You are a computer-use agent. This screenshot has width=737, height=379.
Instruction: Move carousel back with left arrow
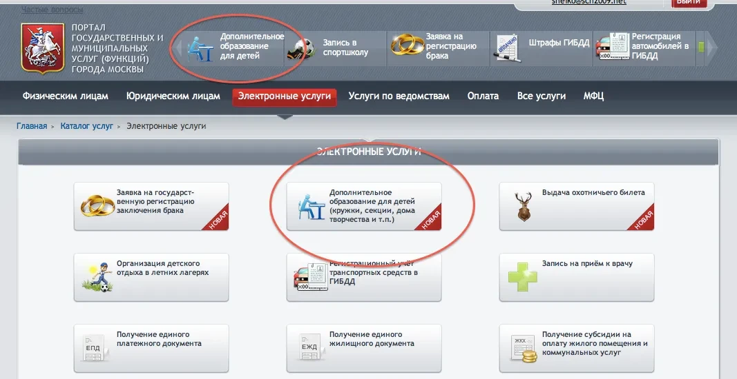click(178, 47)
